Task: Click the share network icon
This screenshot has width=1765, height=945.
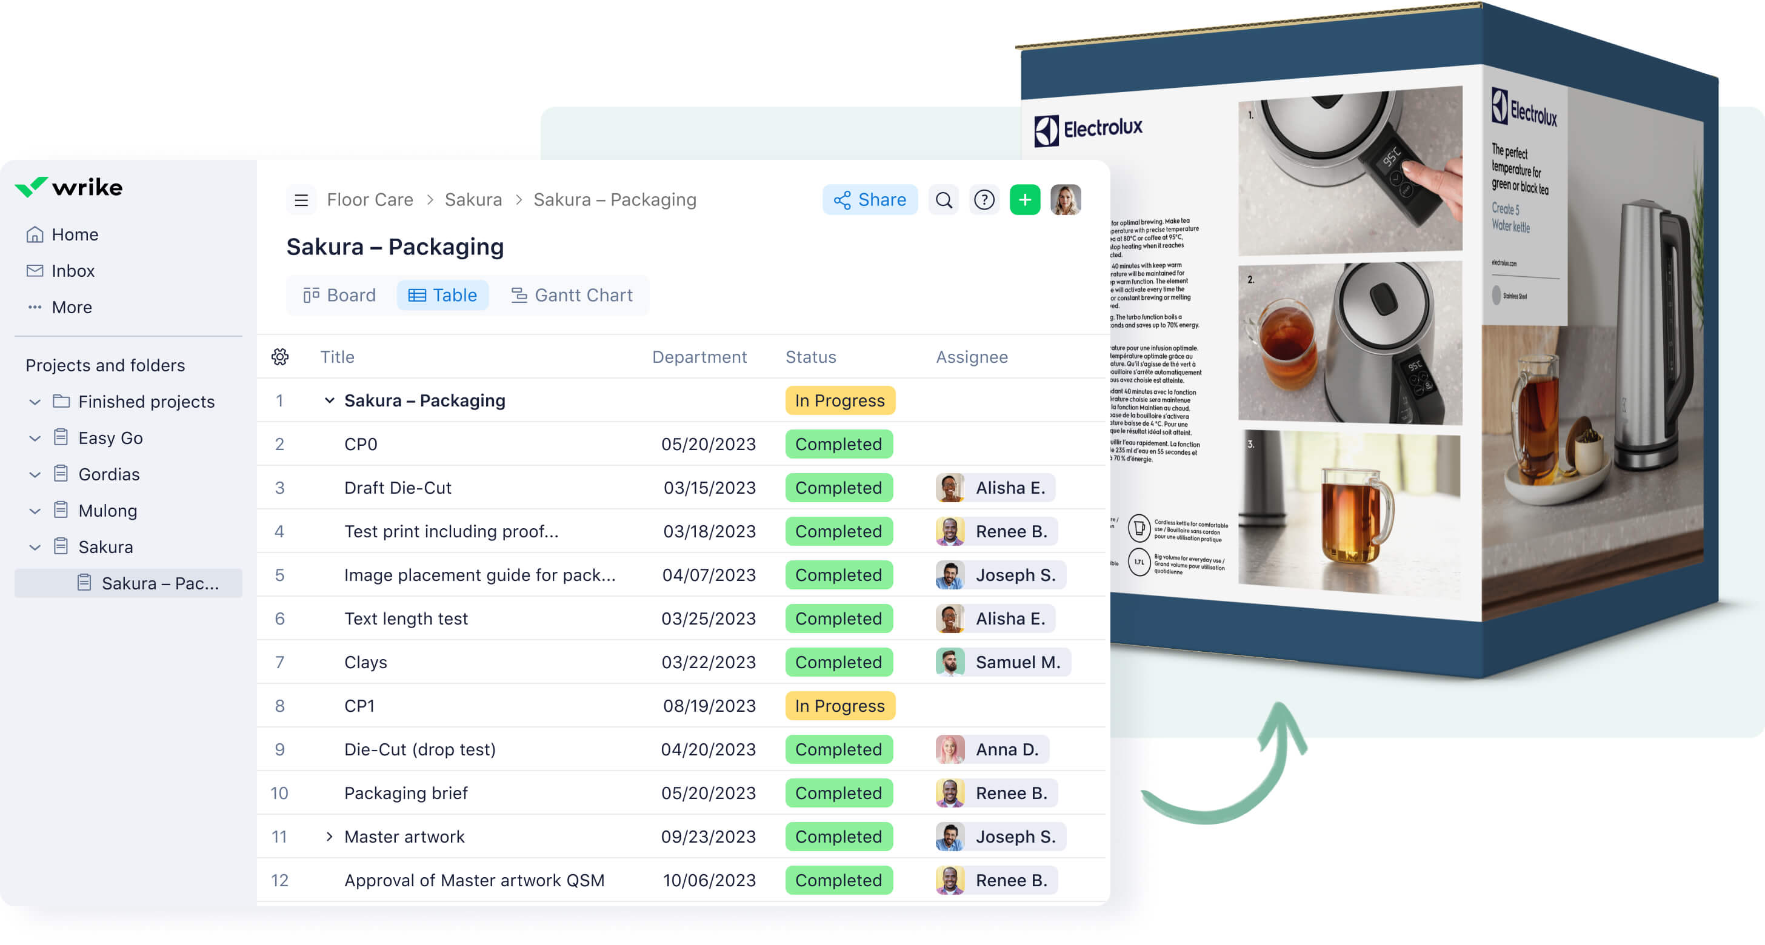Action: [x=842, y=199]
